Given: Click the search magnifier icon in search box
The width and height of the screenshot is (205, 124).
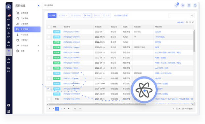Looking at the screenshot, I should [192, 15].
